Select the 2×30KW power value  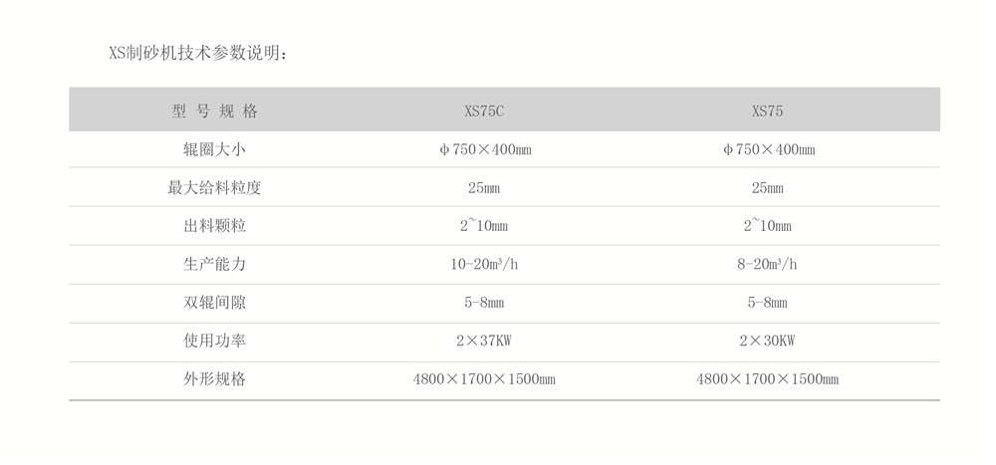[767, 341]
